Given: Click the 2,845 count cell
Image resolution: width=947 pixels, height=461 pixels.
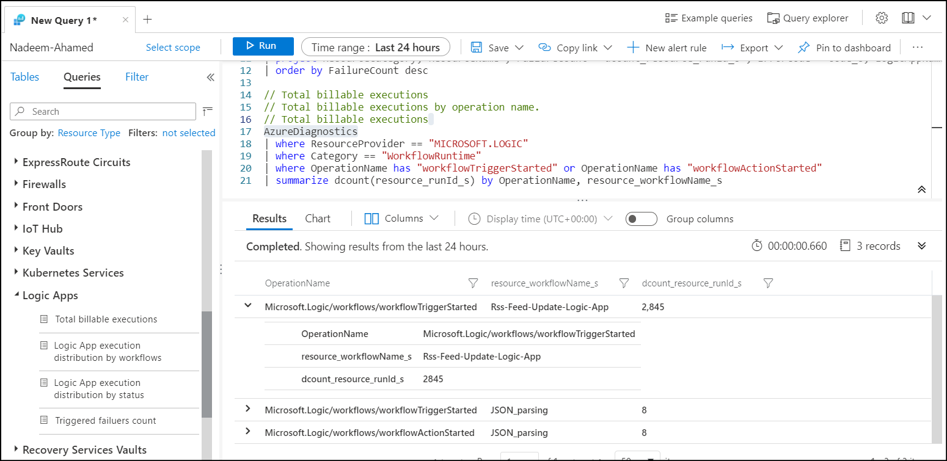Looking at the screenshot, I should click(x=653, y=307).
